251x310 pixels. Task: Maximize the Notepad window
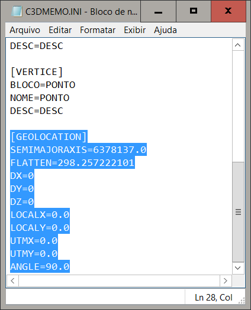[x=194, y=11]
